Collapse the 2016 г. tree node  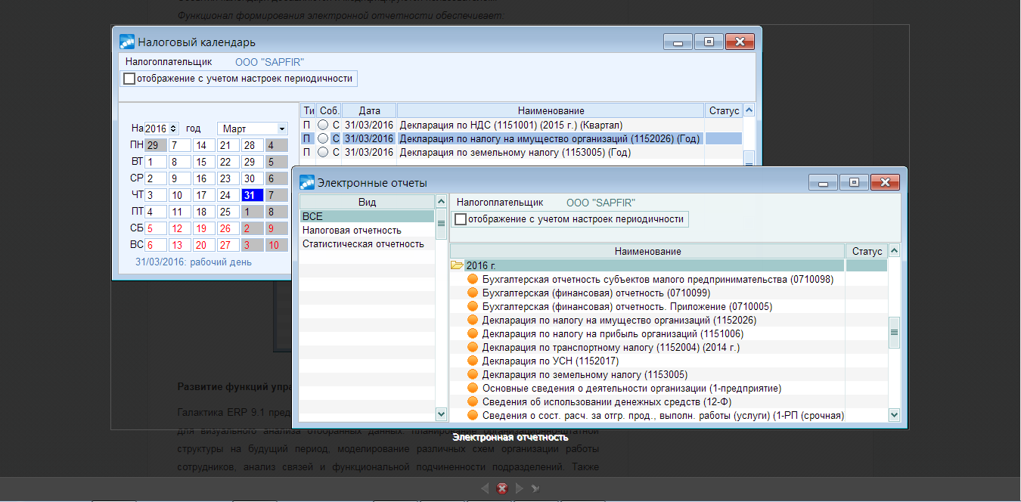click(x=458, y=265)
